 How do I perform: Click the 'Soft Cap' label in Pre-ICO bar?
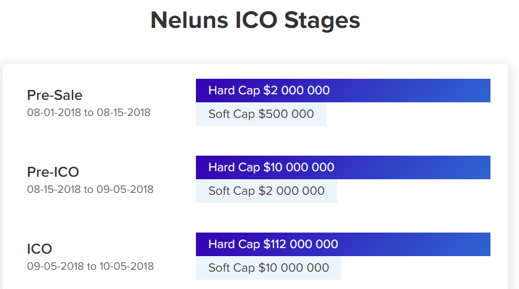tap(232, 191)
